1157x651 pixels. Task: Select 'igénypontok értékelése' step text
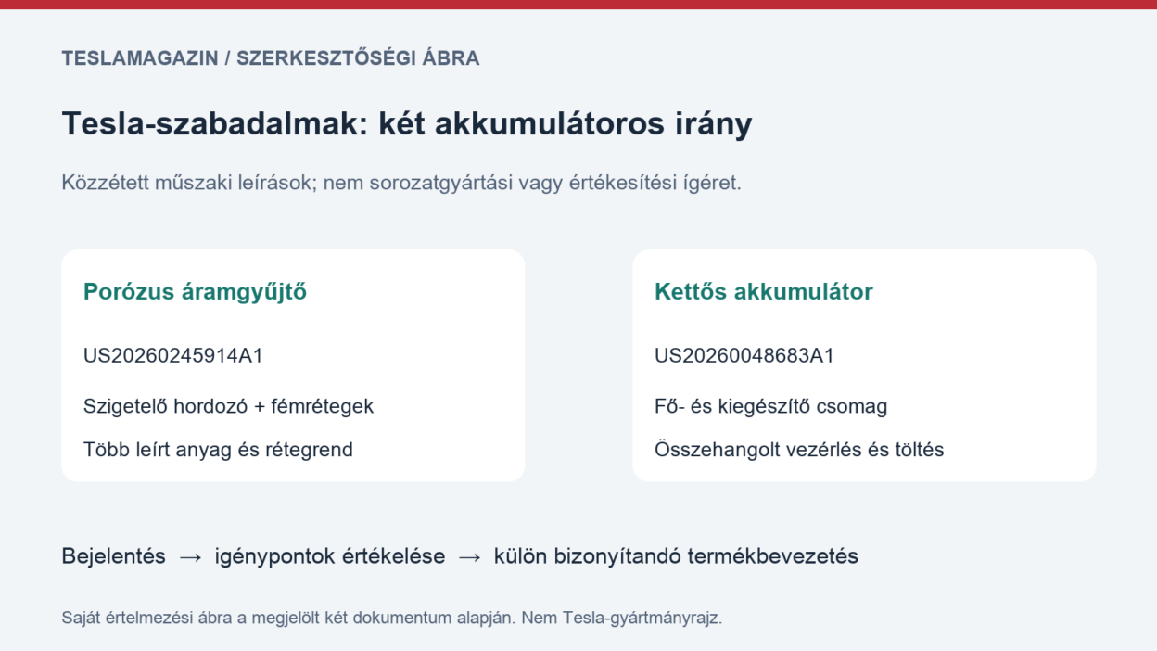[x=330, y=556]
